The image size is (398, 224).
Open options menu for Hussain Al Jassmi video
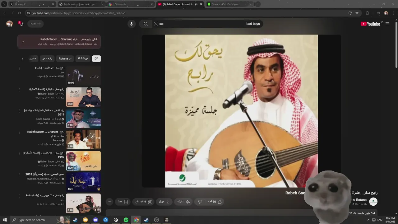19,175
